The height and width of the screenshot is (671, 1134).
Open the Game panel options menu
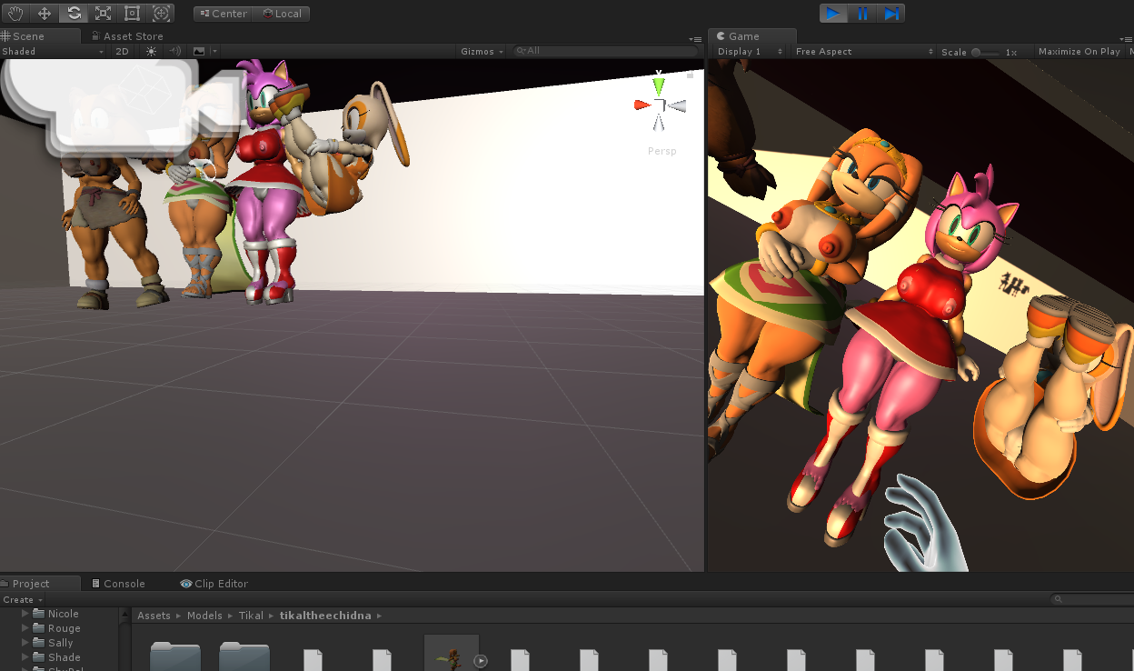1128,39
